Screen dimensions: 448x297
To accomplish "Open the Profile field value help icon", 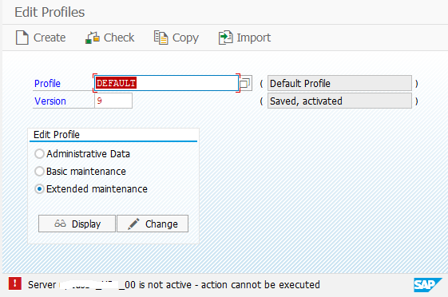I will click(245, 83).
